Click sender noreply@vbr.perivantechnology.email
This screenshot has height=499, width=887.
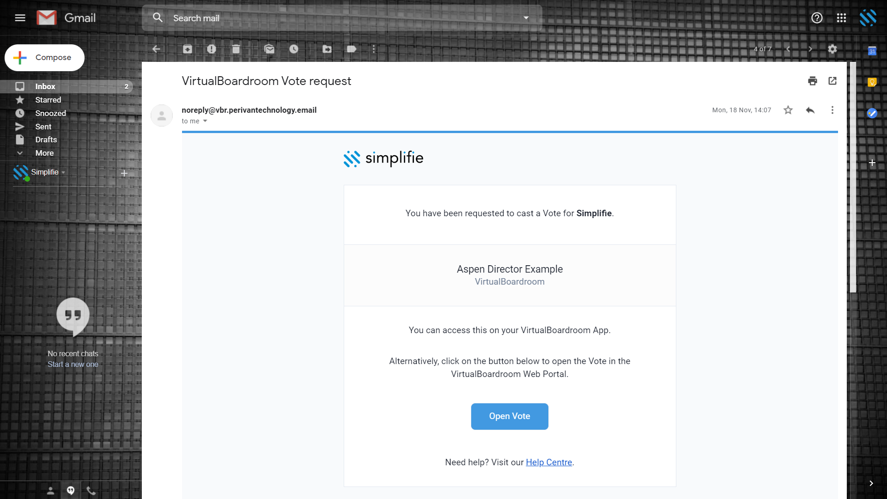[x=249, y=110]
